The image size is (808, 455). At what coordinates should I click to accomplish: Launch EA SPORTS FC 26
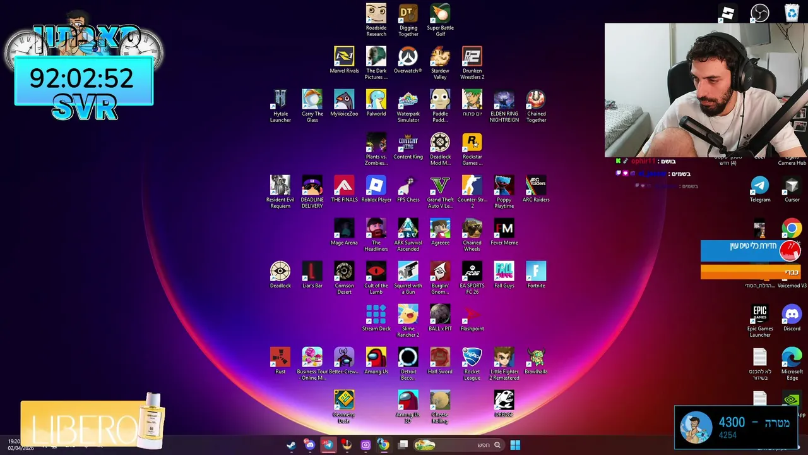click(472, 278)
